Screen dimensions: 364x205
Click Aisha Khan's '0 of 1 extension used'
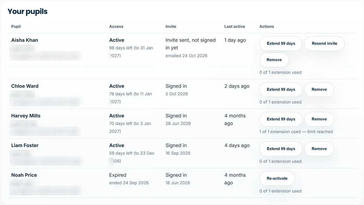281,73
